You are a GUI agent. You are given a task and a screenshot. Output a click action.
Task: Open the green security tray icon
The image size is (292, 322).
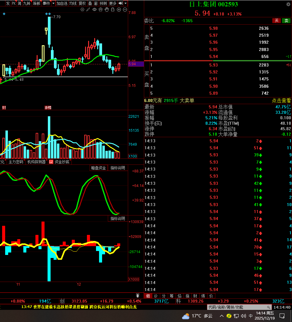coord(229,316)
